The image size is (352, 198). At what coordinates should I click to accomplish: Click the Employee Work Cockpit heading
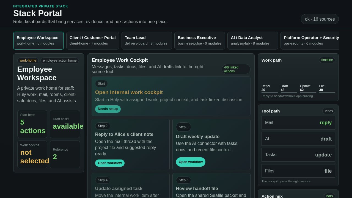(120, 60)
